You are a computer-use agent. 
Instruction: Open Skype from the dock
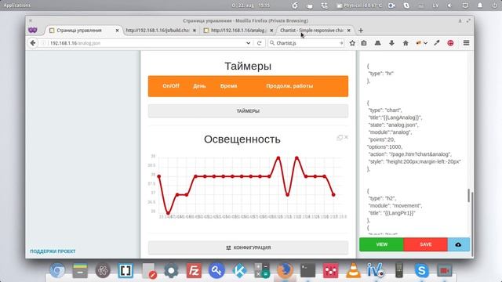click(x=422, y=270)
